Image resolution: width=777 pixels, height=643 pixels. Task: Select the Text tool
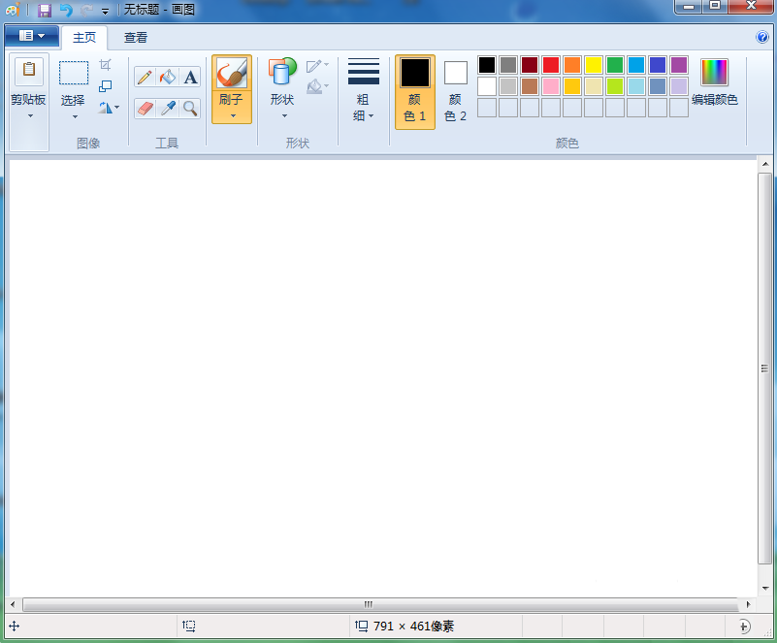click(190, 78)
